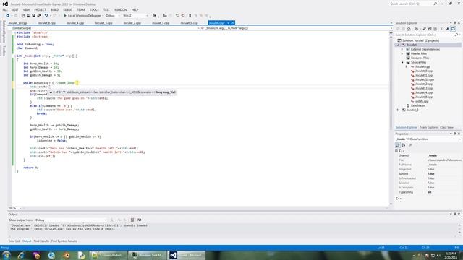
Task: Select Joculet_10.cpp in Solution Explorer
Action: [x=425, y=79]
